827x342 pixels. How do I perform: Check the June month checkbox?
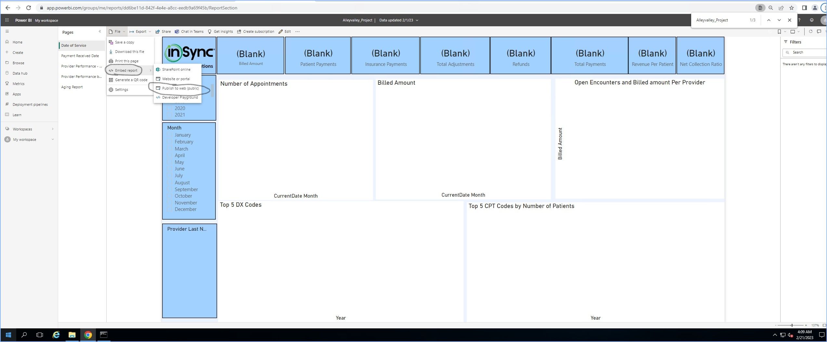pyautogui.click(x=169, y=169)
